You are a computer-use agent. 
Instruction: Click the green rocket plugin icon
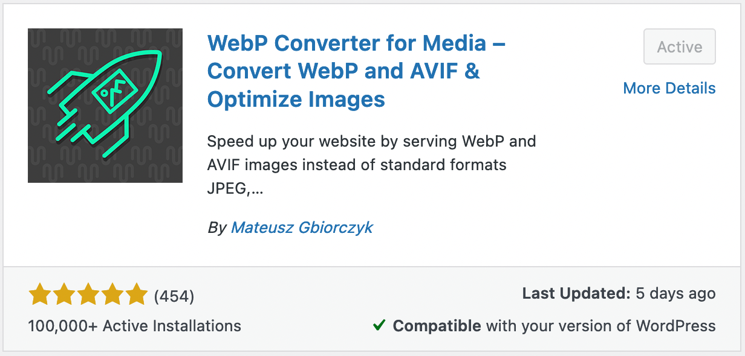pos(105,106)
